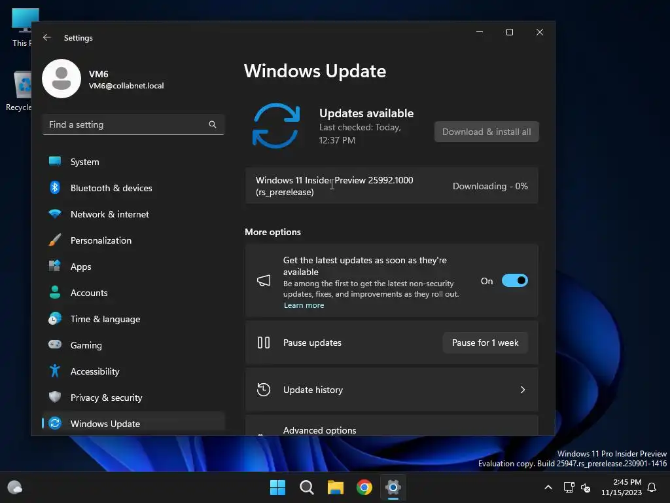Click Pause for 1 week button
The width and height of the screenshot is (670, 503).
pos(485,343)
